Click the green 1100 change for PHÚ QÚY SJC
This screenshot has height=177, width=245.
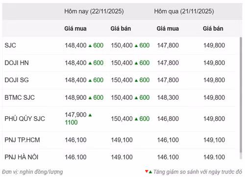(x=71, y=122)
